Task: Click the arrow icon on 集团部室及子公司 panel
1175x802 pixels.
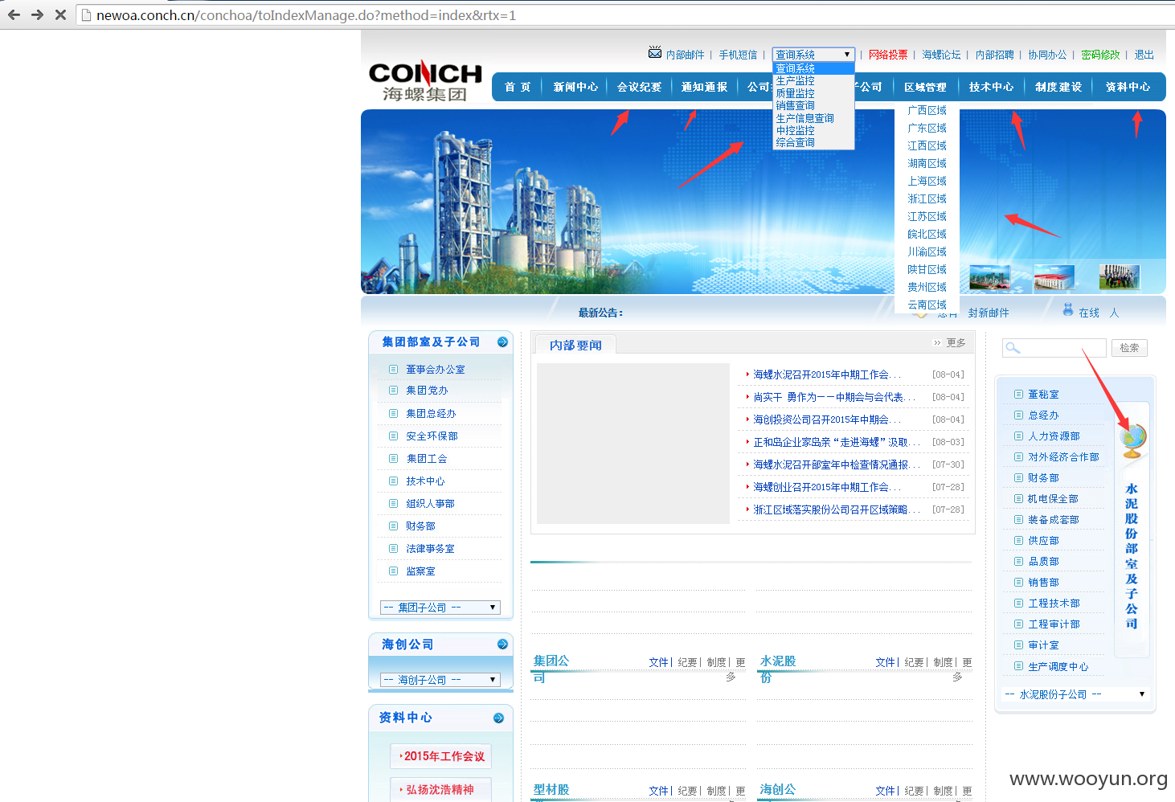Action: tap(502, 342)
